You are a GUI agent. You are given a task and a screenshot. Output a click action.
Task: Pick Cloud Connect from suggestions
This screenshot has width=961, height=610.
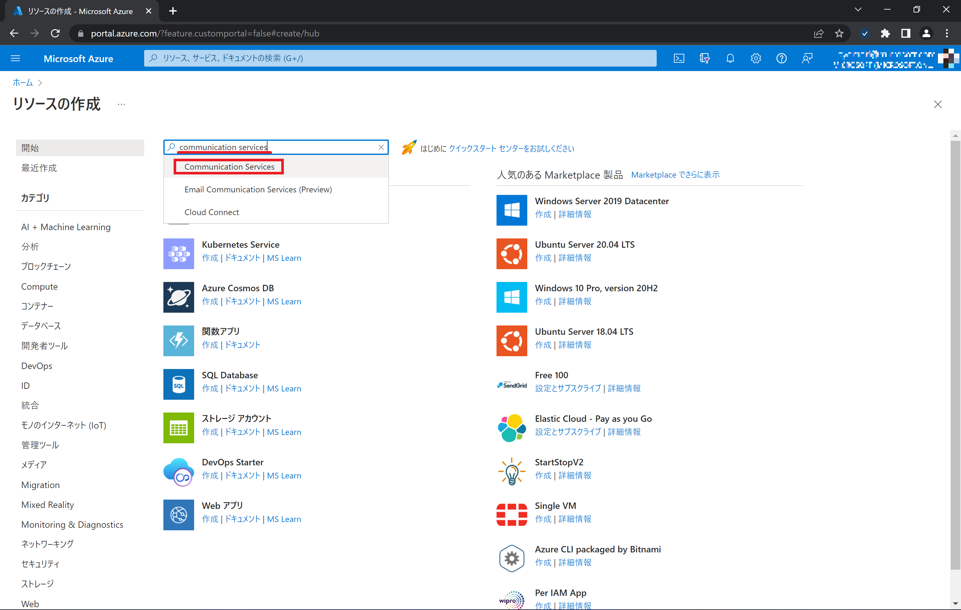[x=211, y=212]
